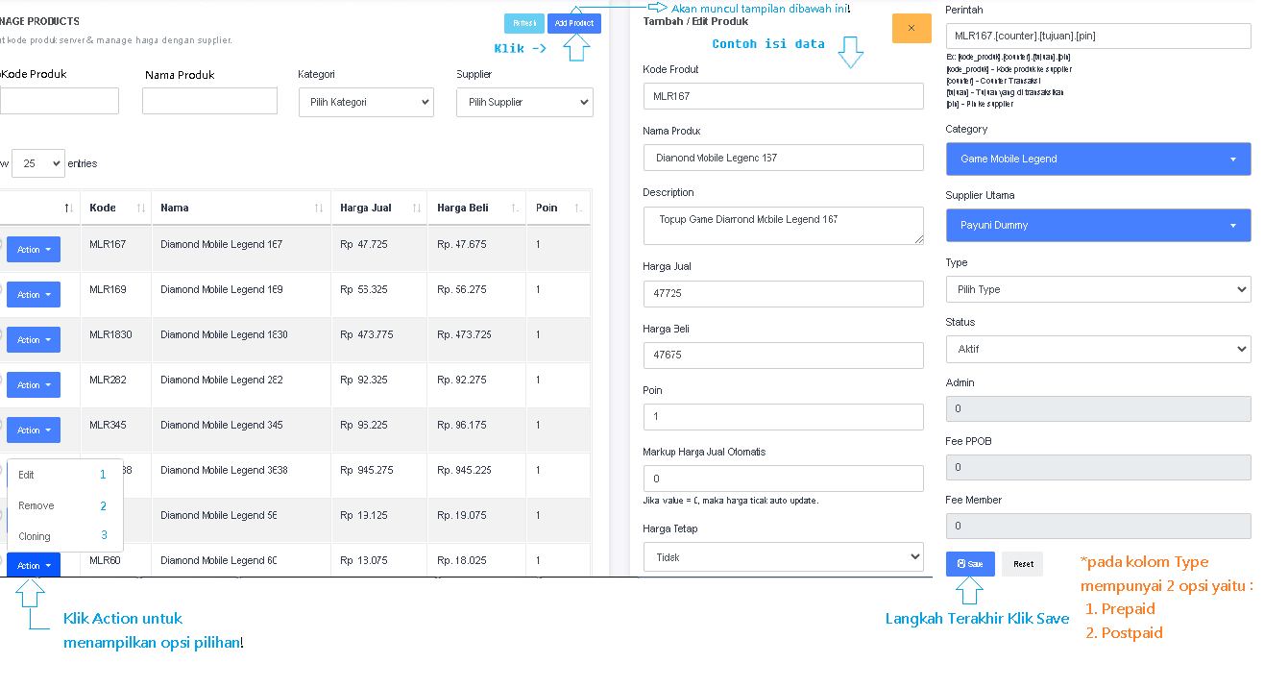Sort table by Kode column arrows
The height and width of the screenshot is (688, 1264).
(140, 209)
